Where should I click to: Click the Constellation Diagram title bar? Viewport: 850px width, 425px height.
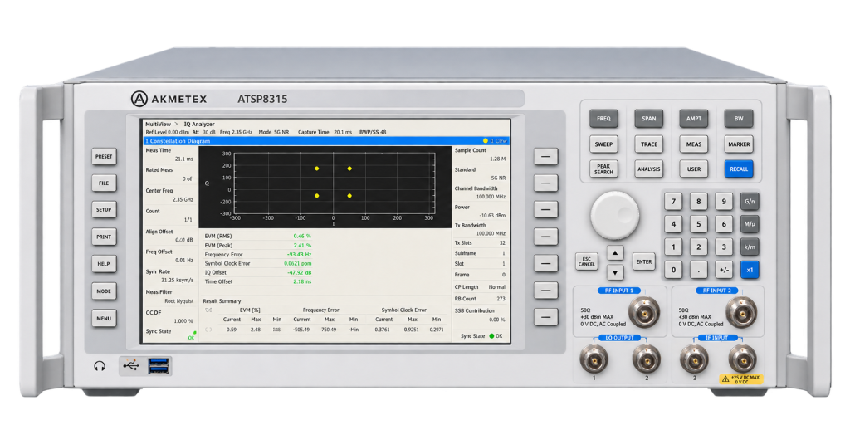(326, 141)
